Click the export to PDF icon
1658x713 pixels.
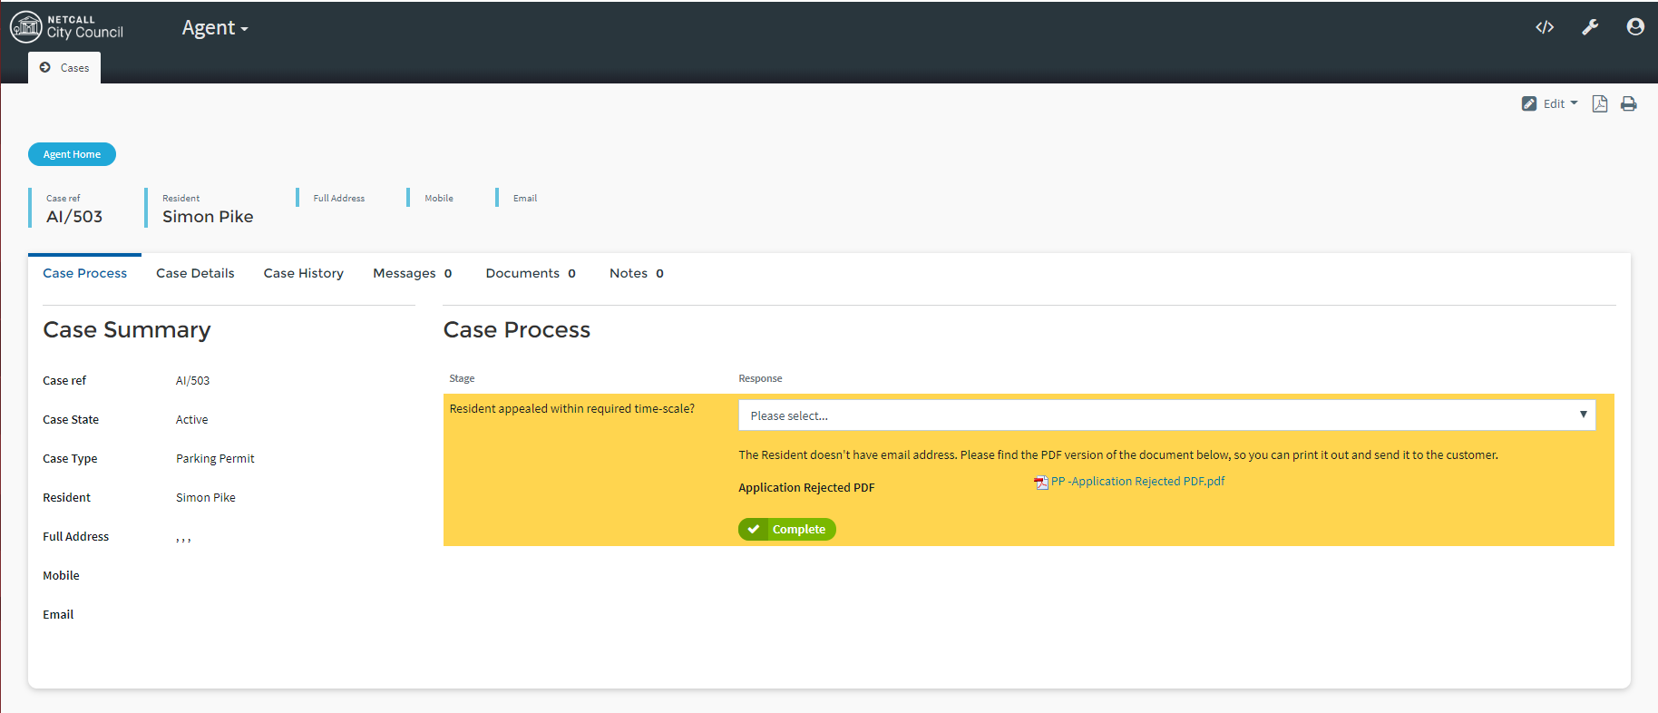1600,104
